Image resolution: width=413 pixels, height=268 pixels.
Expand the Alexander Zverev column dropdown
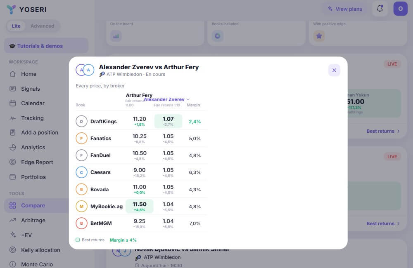point(166,99)
